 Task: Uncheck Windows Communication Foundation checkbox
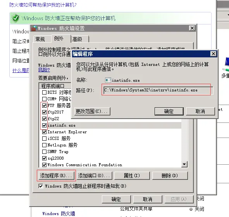pyautogui.click(x=44, y=165)
